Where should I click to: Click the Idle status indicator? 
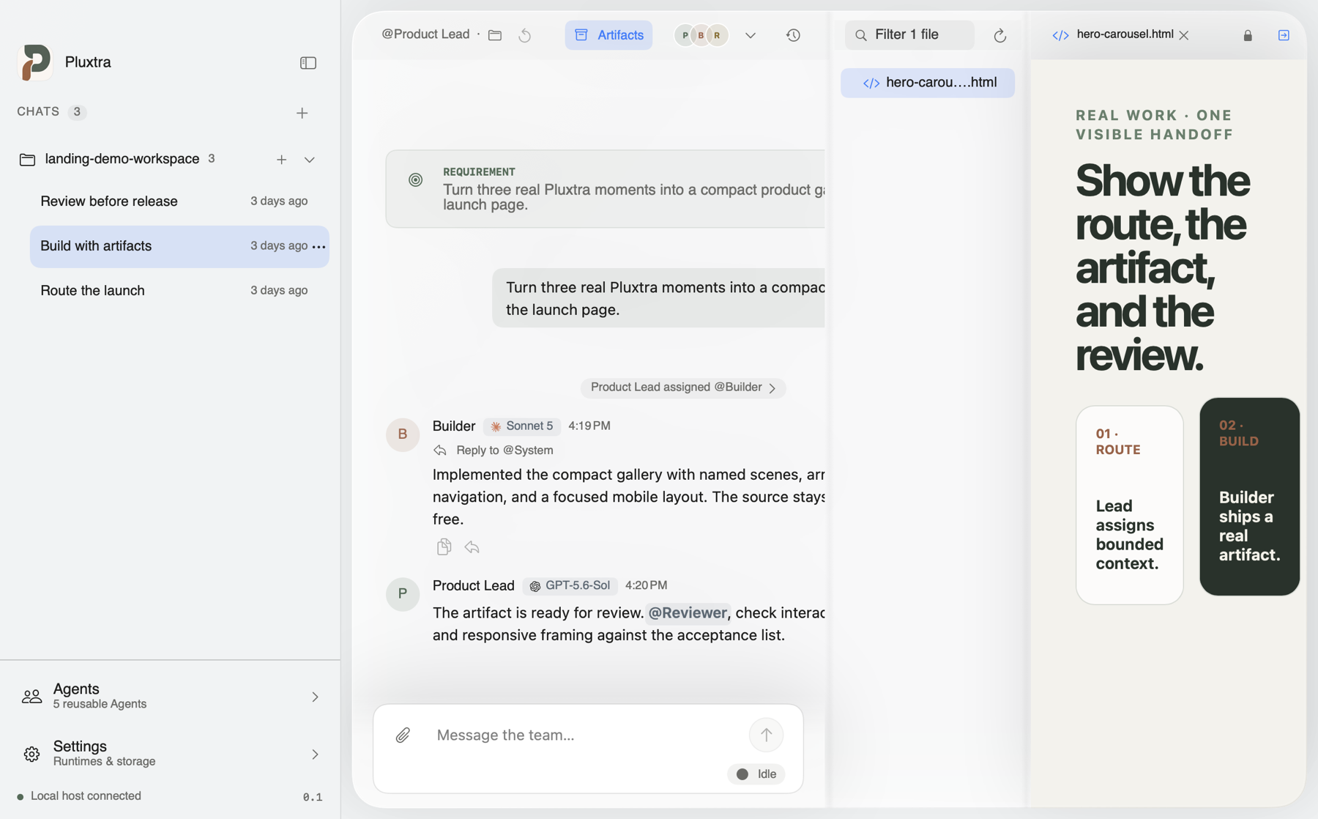coord(756,774)
